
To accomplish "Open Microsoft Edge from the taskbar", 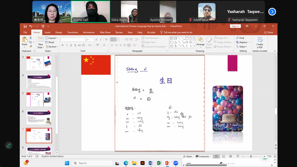I will [126, 163].
